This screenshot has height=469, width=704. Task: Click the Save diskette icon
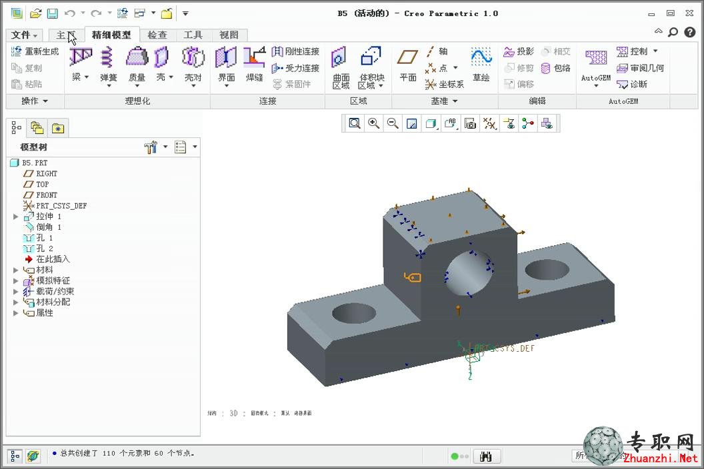coord(53,13)
